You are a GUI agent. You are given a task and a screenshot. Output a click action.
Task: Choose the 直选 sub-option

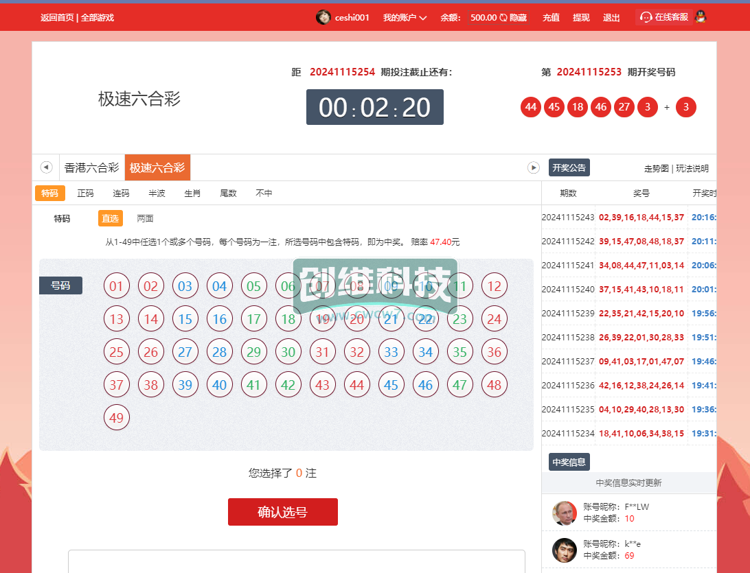coord(111,218)
